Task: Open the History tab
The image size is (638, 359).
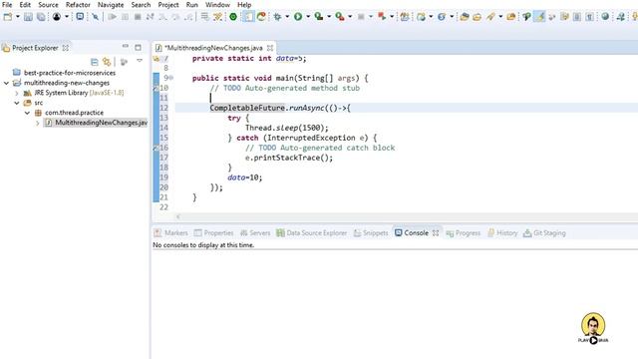Action: tap(502, 233)
